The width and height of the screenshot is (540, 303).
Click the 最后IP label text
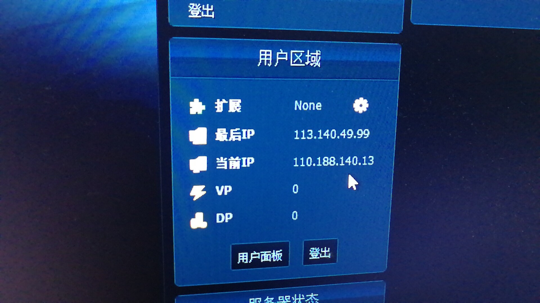pos(235,134)
